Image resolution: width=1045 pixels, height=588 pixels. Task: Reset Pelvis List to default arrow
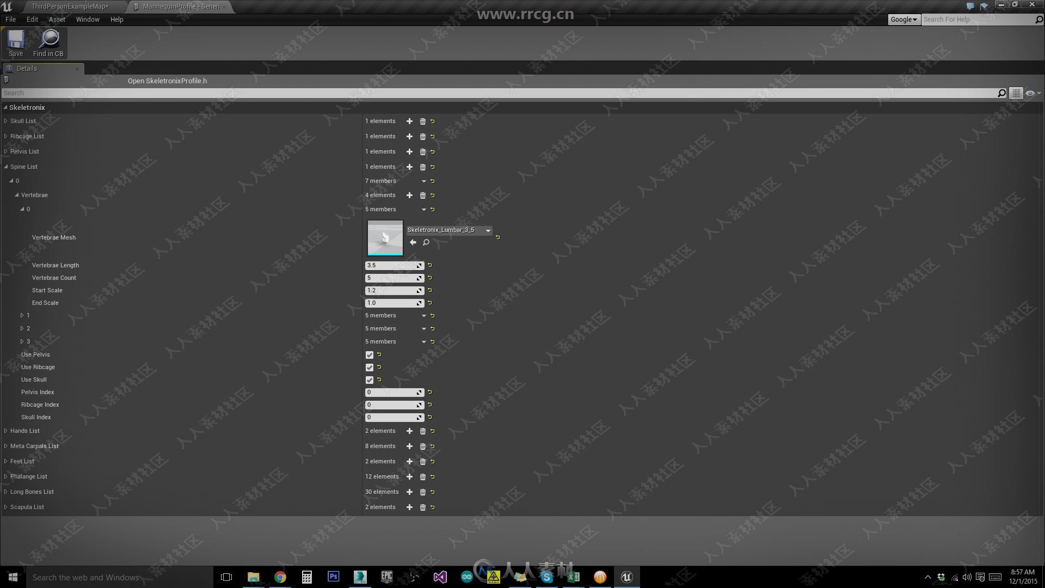(x=433, y=152)
